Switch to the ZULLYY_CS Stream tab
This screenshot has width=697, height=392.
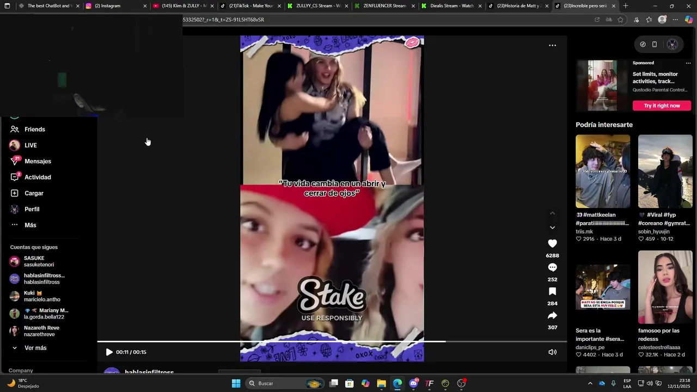pos(319,6)
